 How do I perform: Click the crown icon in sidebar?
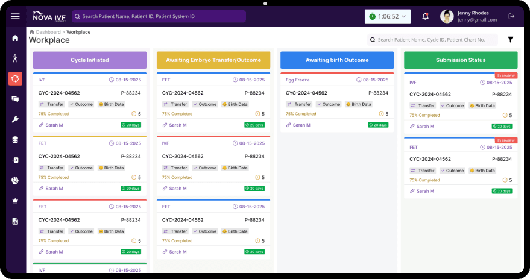[x=15, y=201]
